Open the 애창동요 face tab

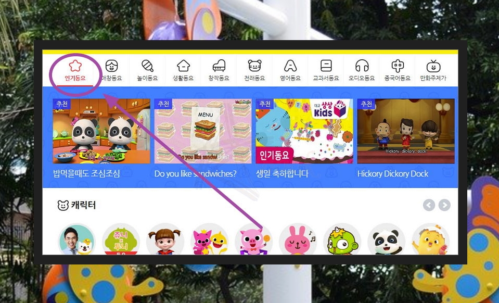click(111, 71)
